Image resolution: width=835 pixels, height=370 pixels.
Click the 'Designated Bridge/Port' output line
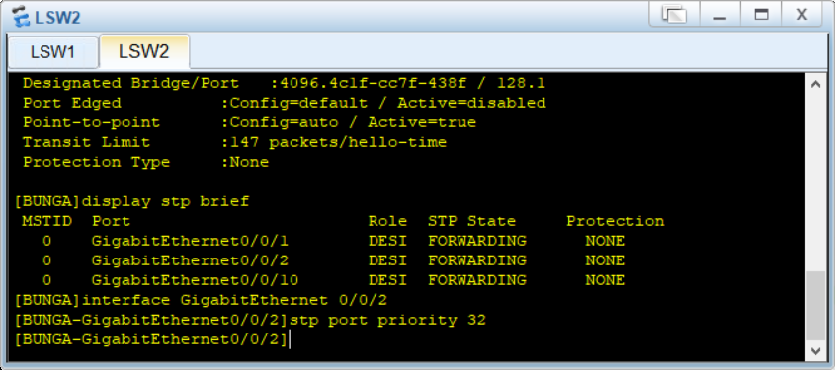click(x=284, y=84)
